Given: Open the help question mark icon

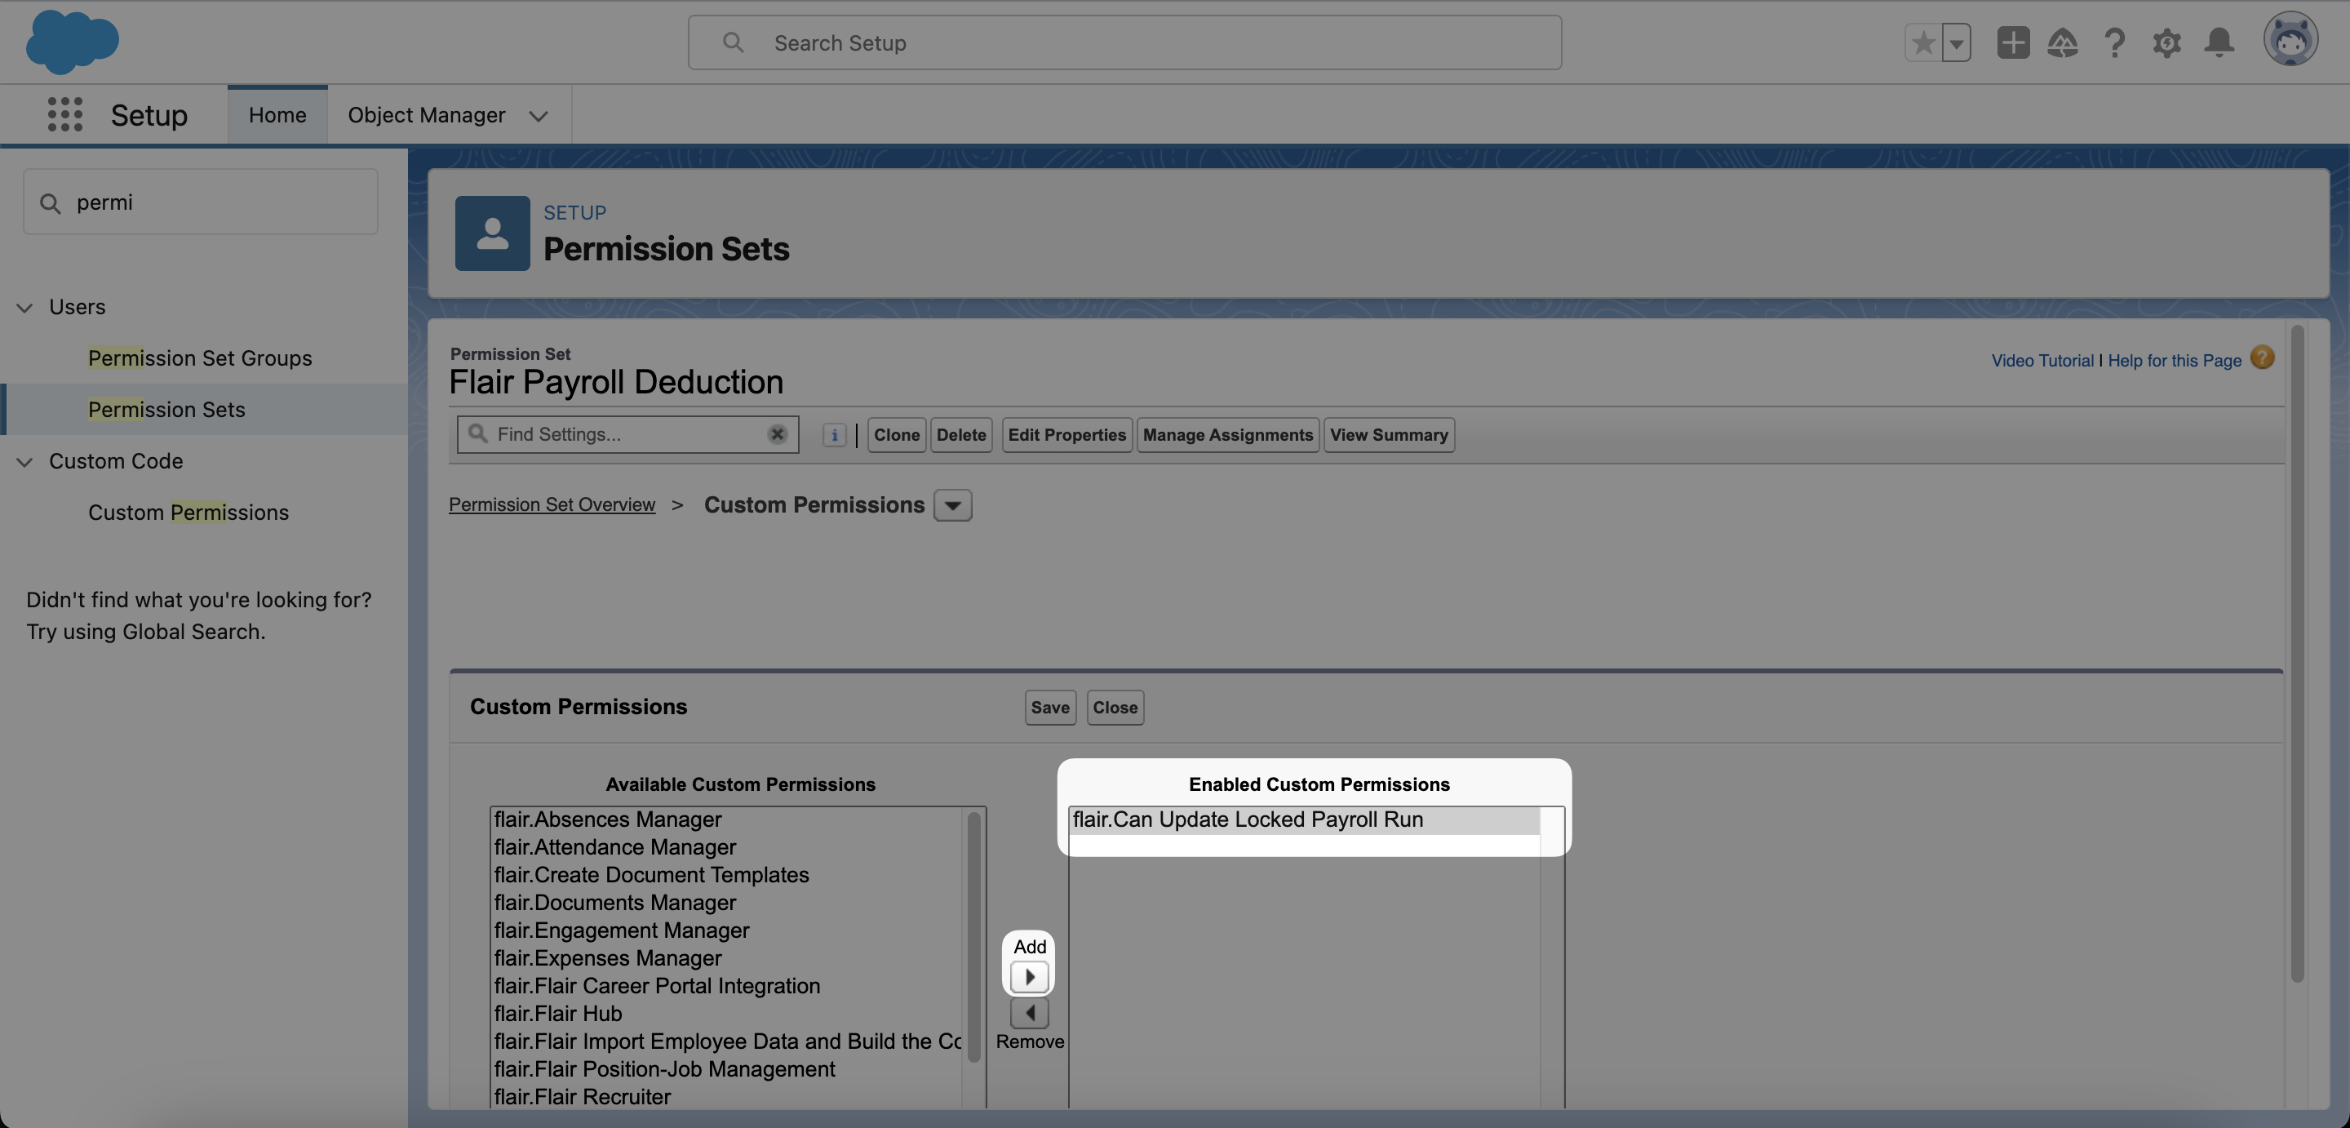Looking at the screenshot, I should tap(2115, 43).
